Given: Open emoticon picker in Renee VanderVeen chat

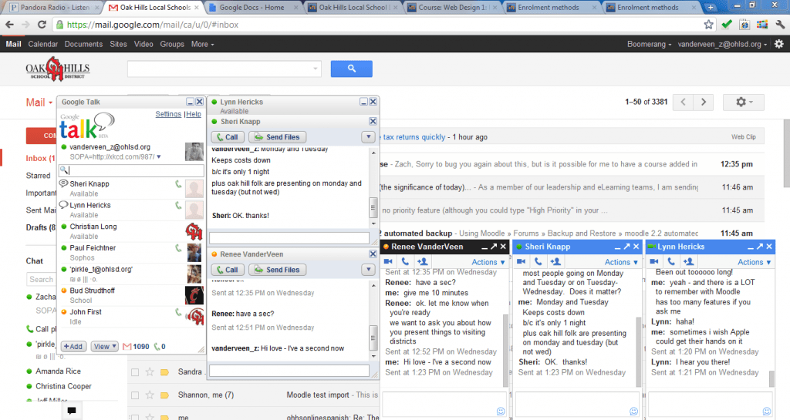Looking at the screenshot, I should 500,412.
